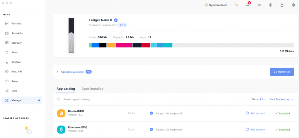Viewport: 299px width, 138px height.
Task: Click the Bitcoin app icon
Action: point(61,113)
